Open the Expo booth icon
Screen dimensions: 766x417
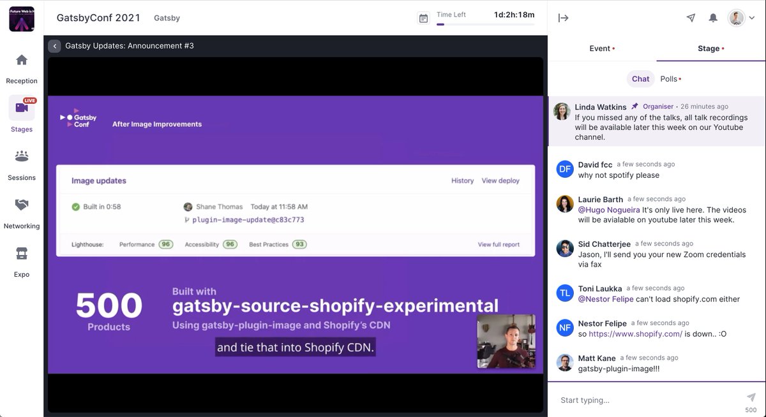22,253
